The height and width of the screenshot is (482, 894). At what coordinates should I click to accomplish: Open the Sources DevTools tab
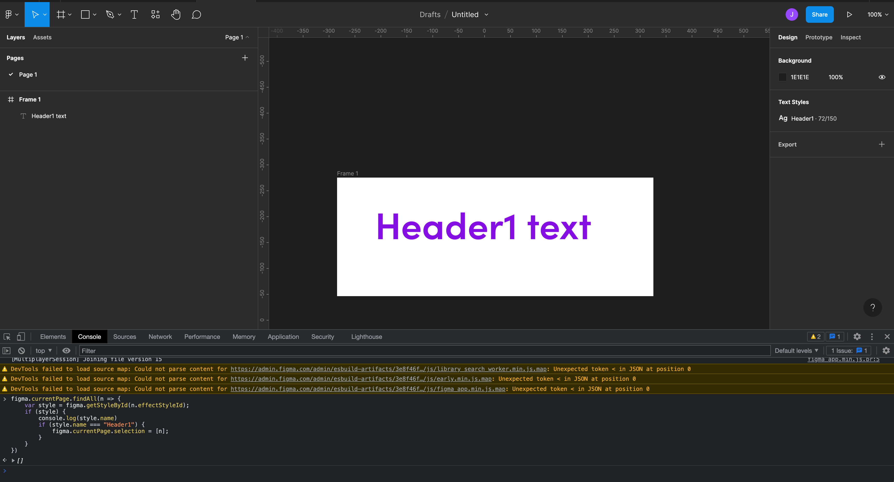pos(125,337)
